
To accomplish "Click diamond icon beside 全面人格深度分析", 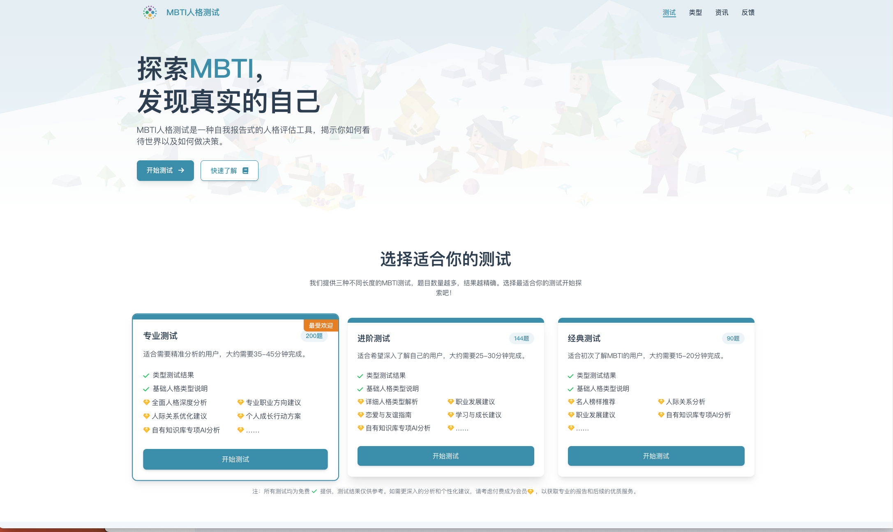I will click(146, 402).
